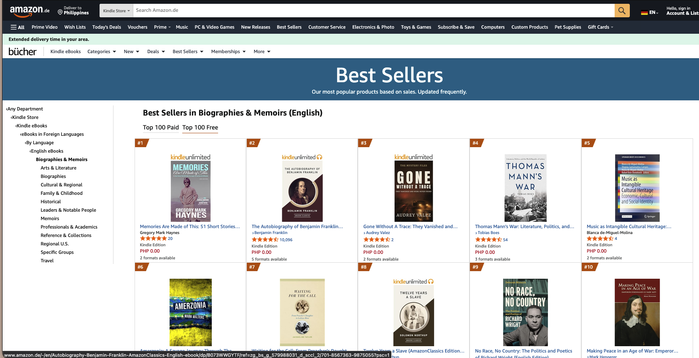The width and height of the screenshot is (699, 358).
Task: Expand the Categories dropdown in bücher bar
Action: pos(102,51)
